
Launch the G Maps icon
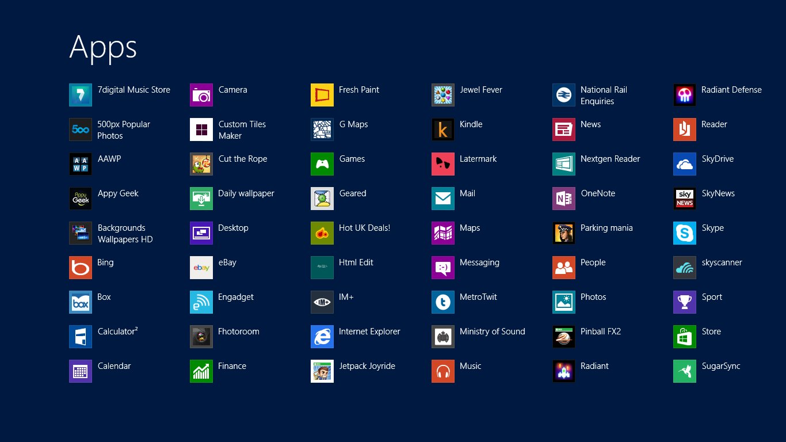coord(322,129)
